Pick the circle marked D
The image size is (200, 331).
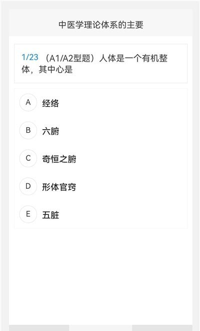click(x=28, y=186)
